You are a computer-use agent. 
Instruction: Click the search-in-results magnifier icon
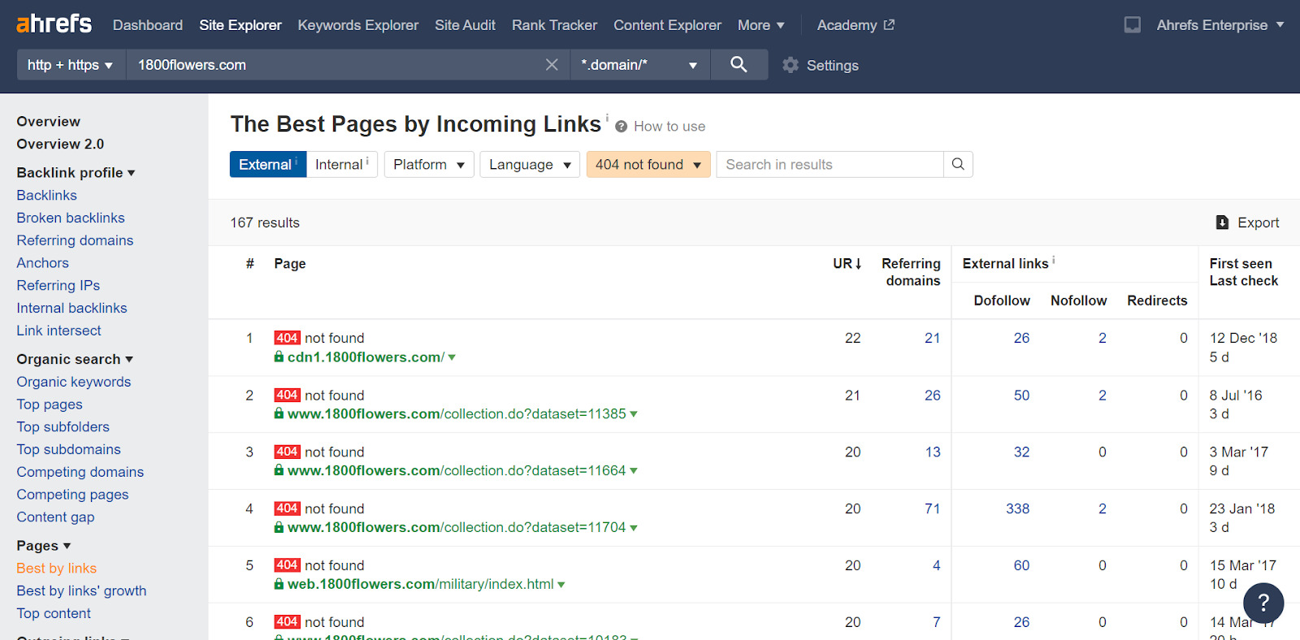[x=958, y=165]
